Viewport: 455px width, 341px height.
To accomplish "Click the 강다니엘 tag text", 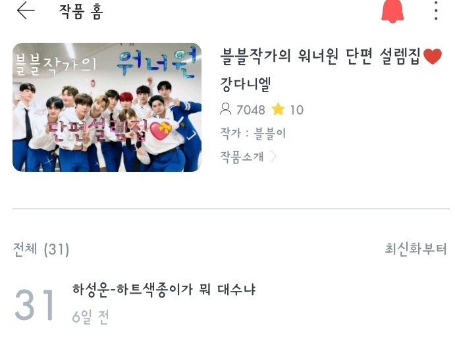I will click(x=246, y=84).
